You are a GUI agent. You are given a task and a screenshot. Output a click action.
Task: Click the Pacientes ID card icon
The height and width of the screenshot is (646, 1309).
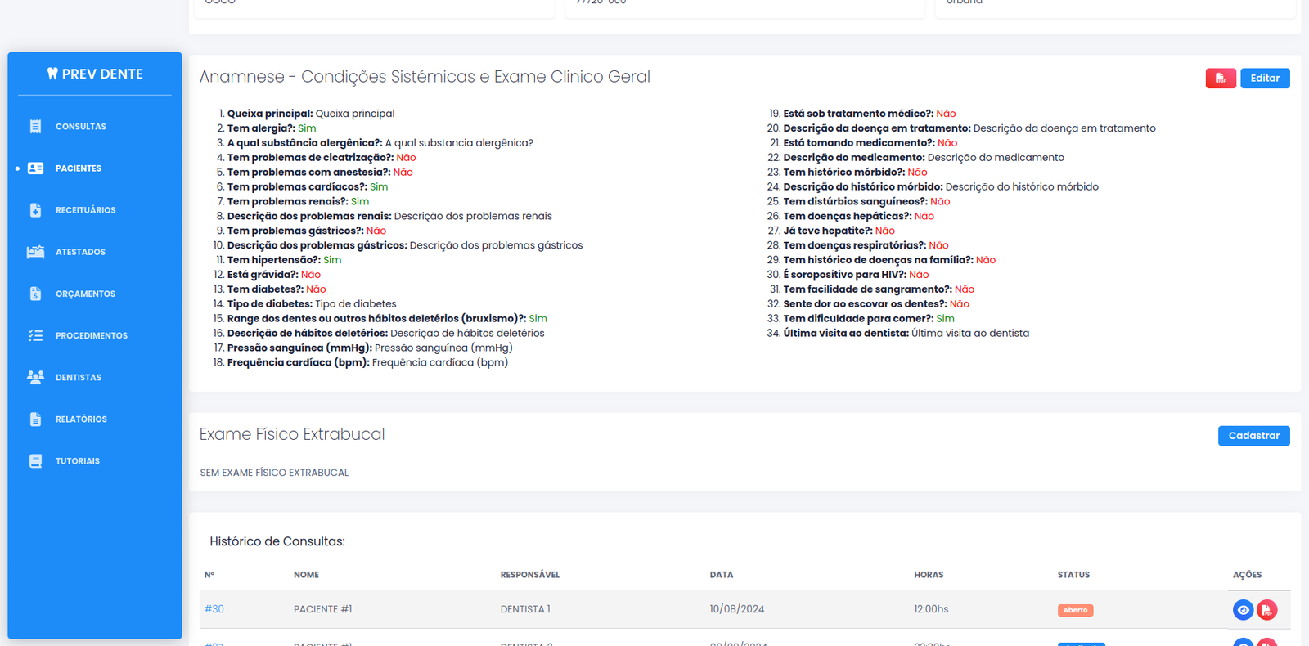[35, 168]
